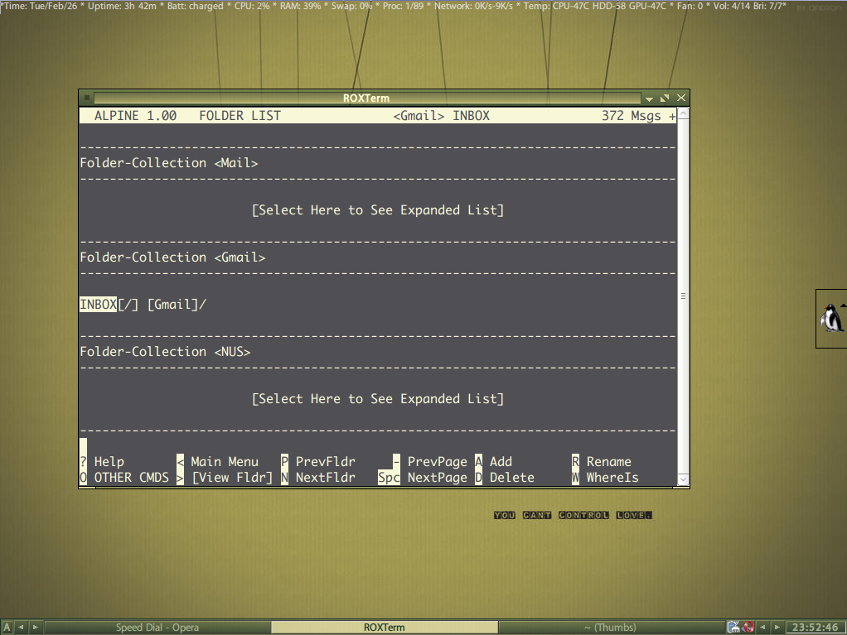Click the computer tray icon
The width and height of the screenshot is (847, 635).
click(733, 627)
